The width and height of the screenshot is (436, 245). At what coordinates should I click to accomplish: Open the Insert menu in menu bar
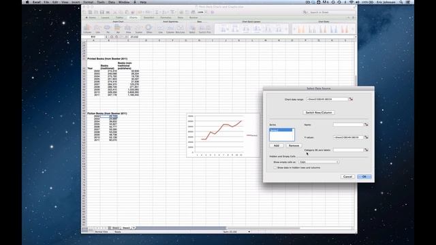(76, 2)
